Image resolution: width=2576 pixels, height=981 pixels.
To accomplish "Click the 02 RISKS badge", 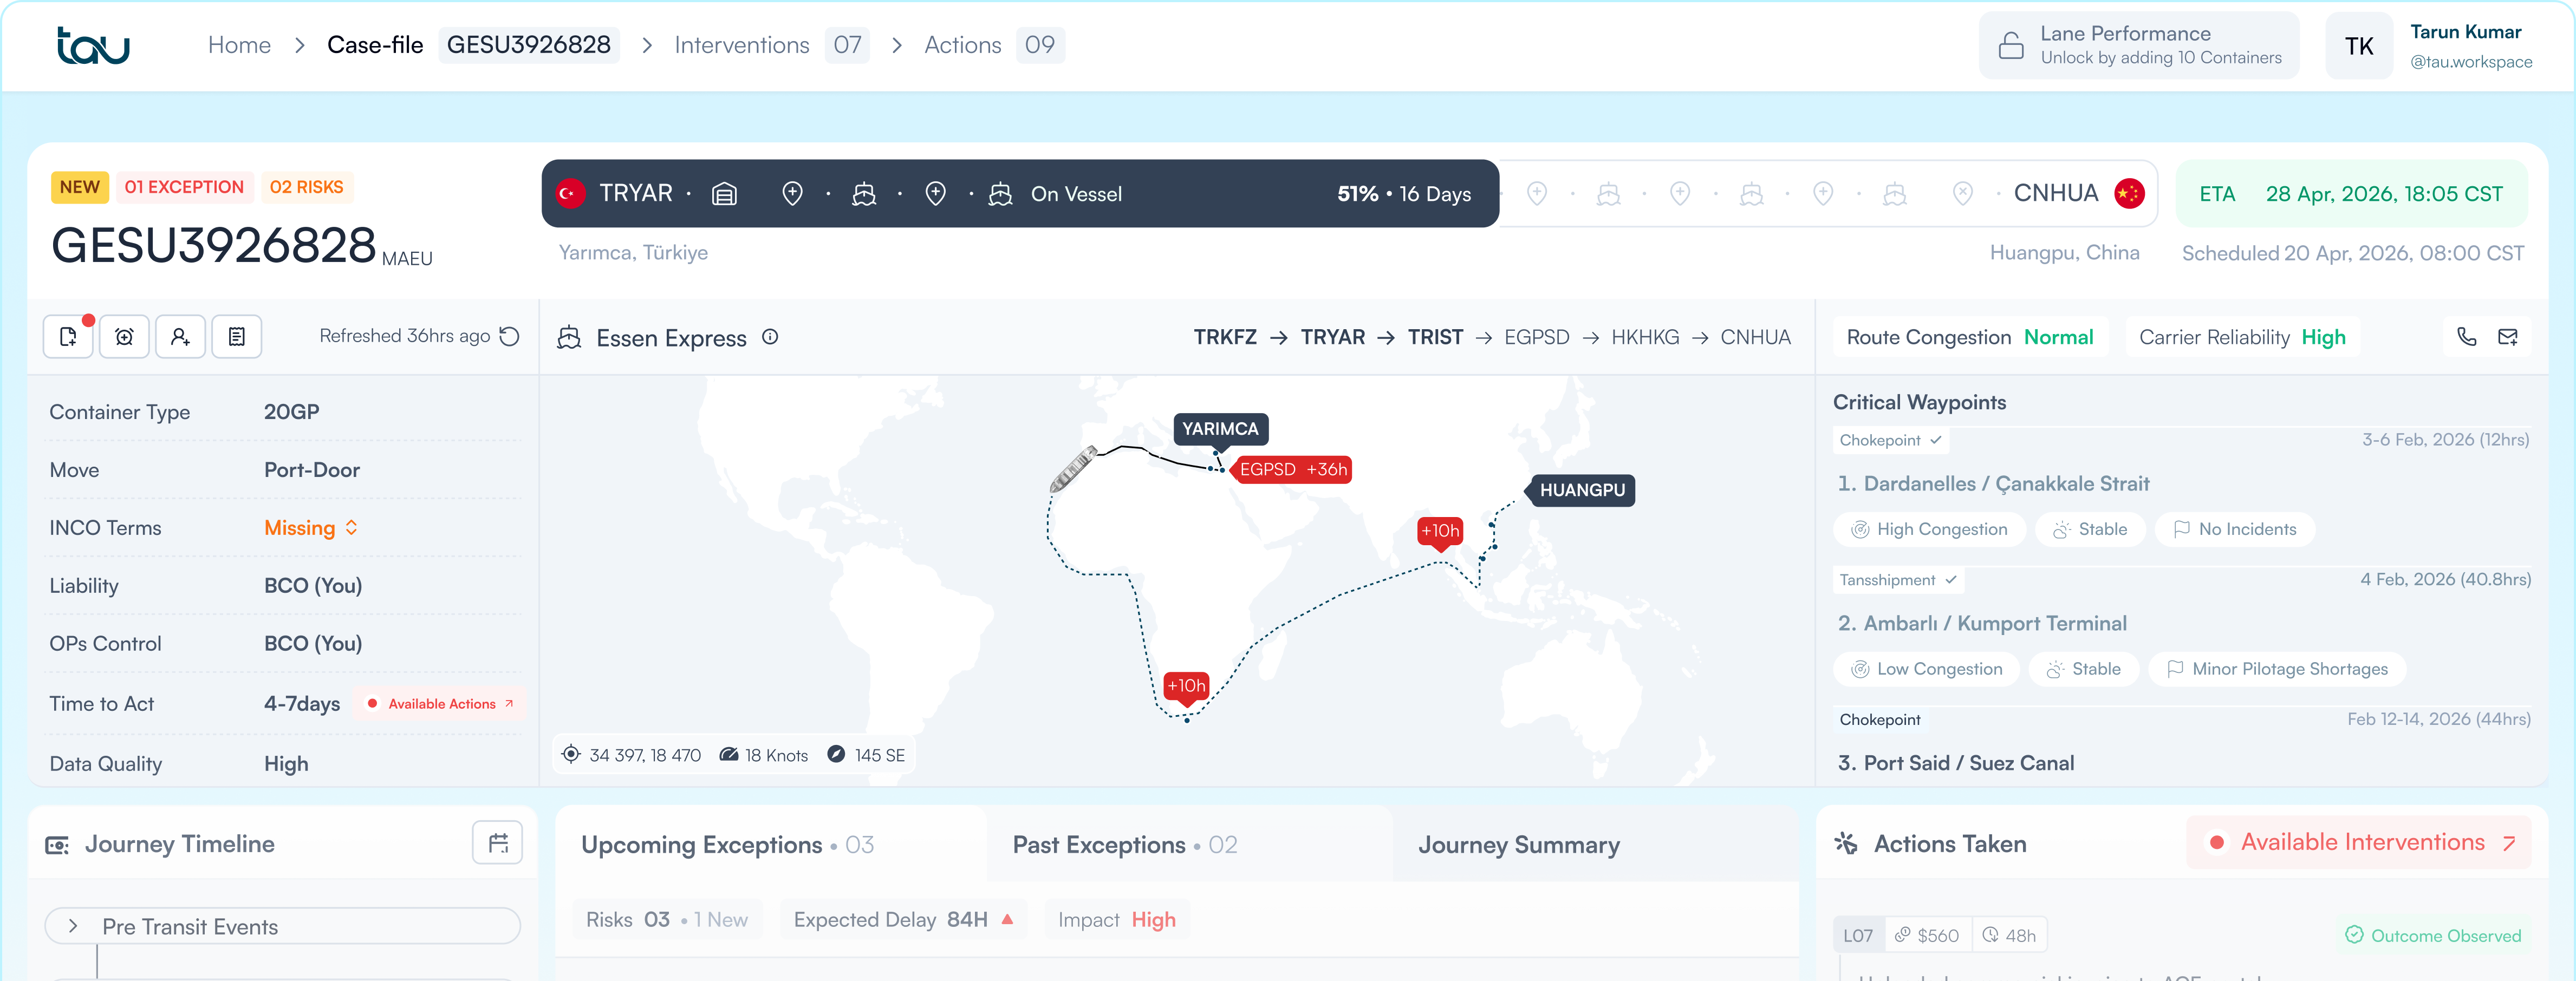I will tap(306, 187).
